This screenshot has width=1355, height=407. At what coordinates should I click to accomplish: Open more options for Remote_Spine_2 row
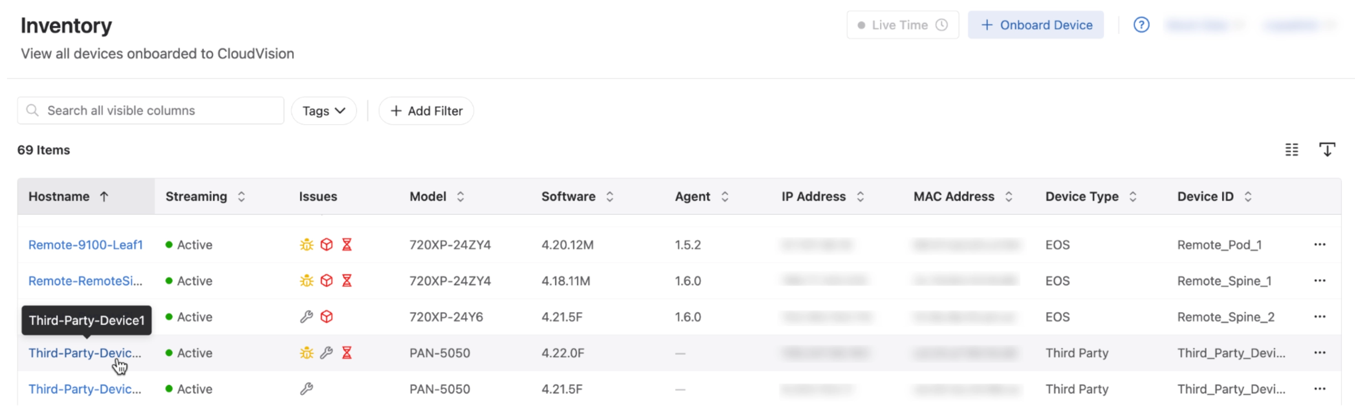(x=1319, y=316)
